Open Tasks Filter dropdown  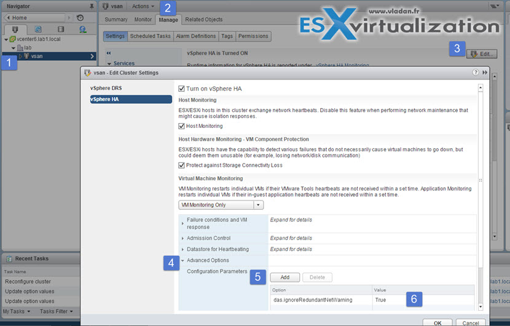57,311
